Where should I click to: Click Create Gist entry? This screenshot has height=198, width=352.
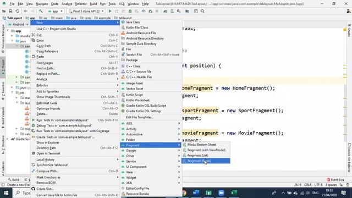click(x=75, y=189)
